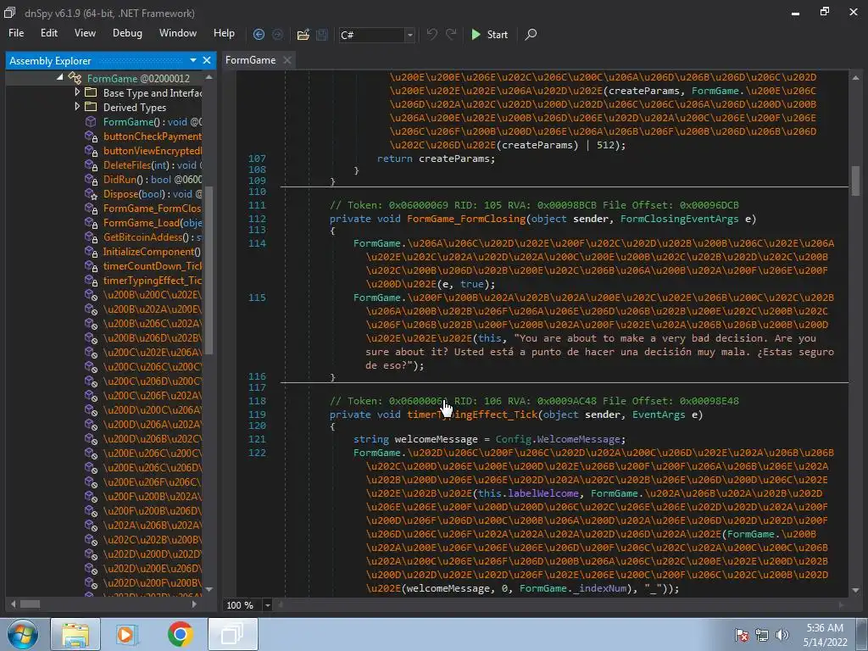Image resolution: width=868 pixels, height=651 pixels.
Task: Expand Base Type and Interfaces node
Action: pos(78,93)
